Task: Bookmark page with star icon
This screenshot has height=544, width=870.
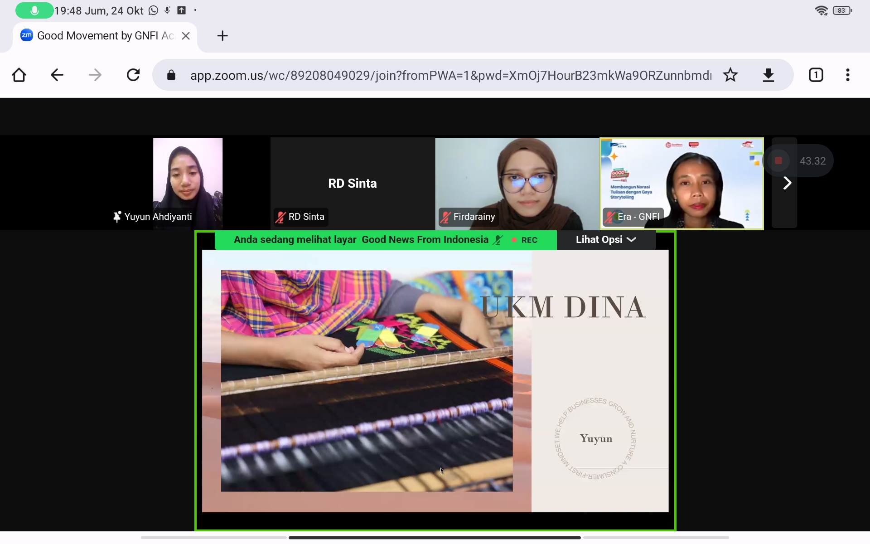Action: pos(730,75)
